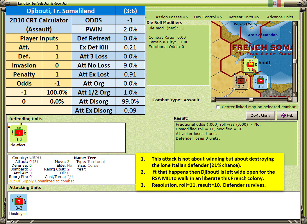Click the 'Die mod. (net): -1' line
This screenshot has width=307, height=224.
[x=166, y=28]
